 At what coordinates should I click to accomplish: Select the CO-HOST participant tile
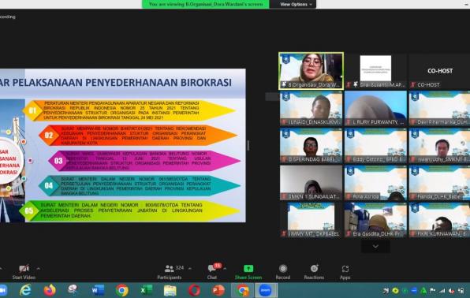pyautogui.click(x=440, y=72)
